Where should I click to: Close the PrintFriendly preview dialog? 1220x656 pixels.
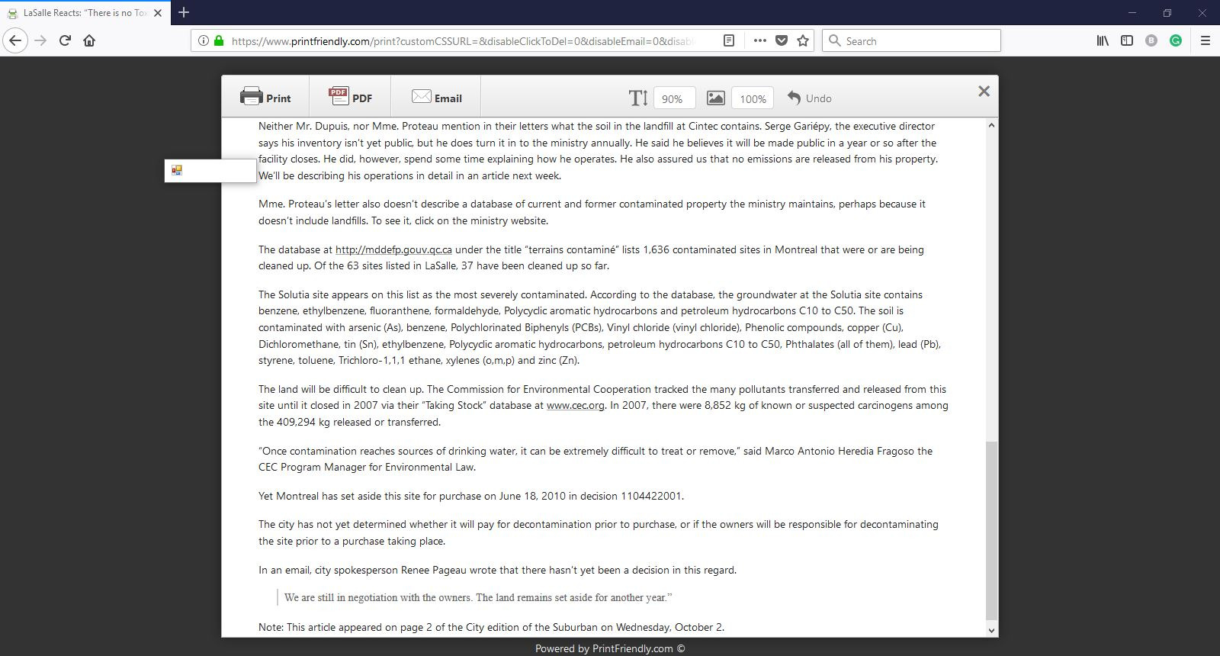click(984, 91)
